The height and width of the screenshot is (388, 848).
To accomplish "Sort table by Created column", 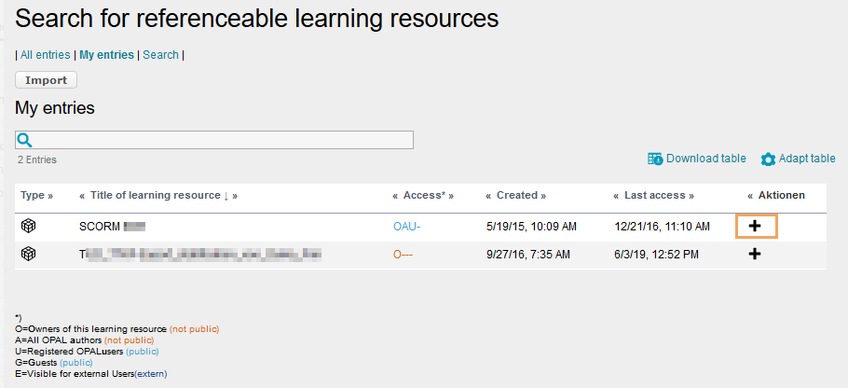I will click(x=516, y=196).
